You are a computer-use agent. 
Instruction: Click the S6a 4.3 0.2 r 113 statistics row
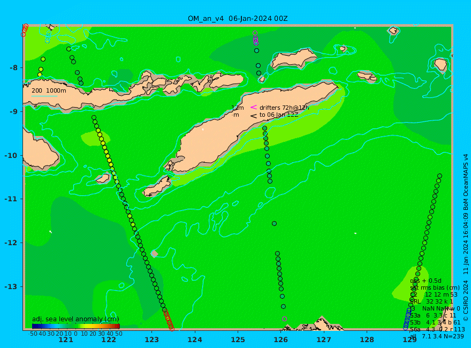click(437, 329)
